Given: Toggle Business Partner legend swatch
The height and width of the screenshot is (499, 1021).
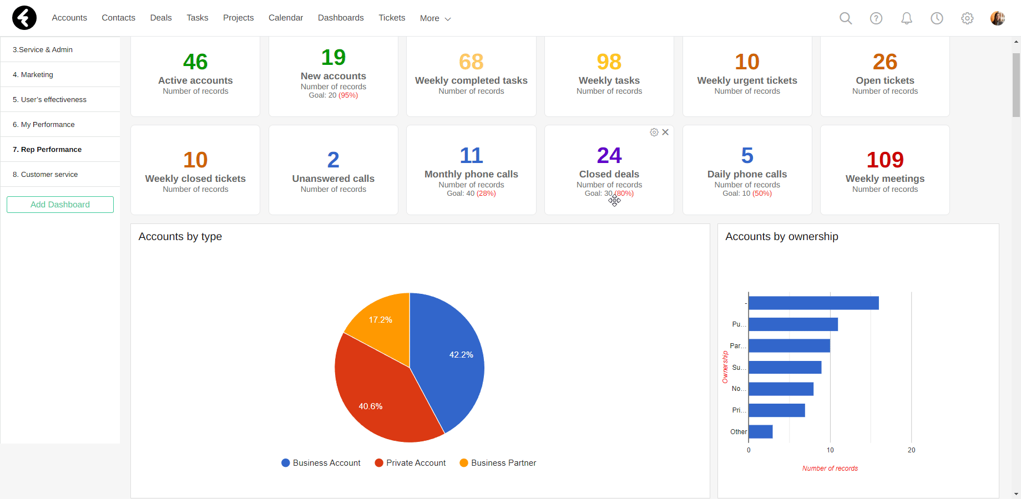Looking at the screenshot, I should coord(464,463).
